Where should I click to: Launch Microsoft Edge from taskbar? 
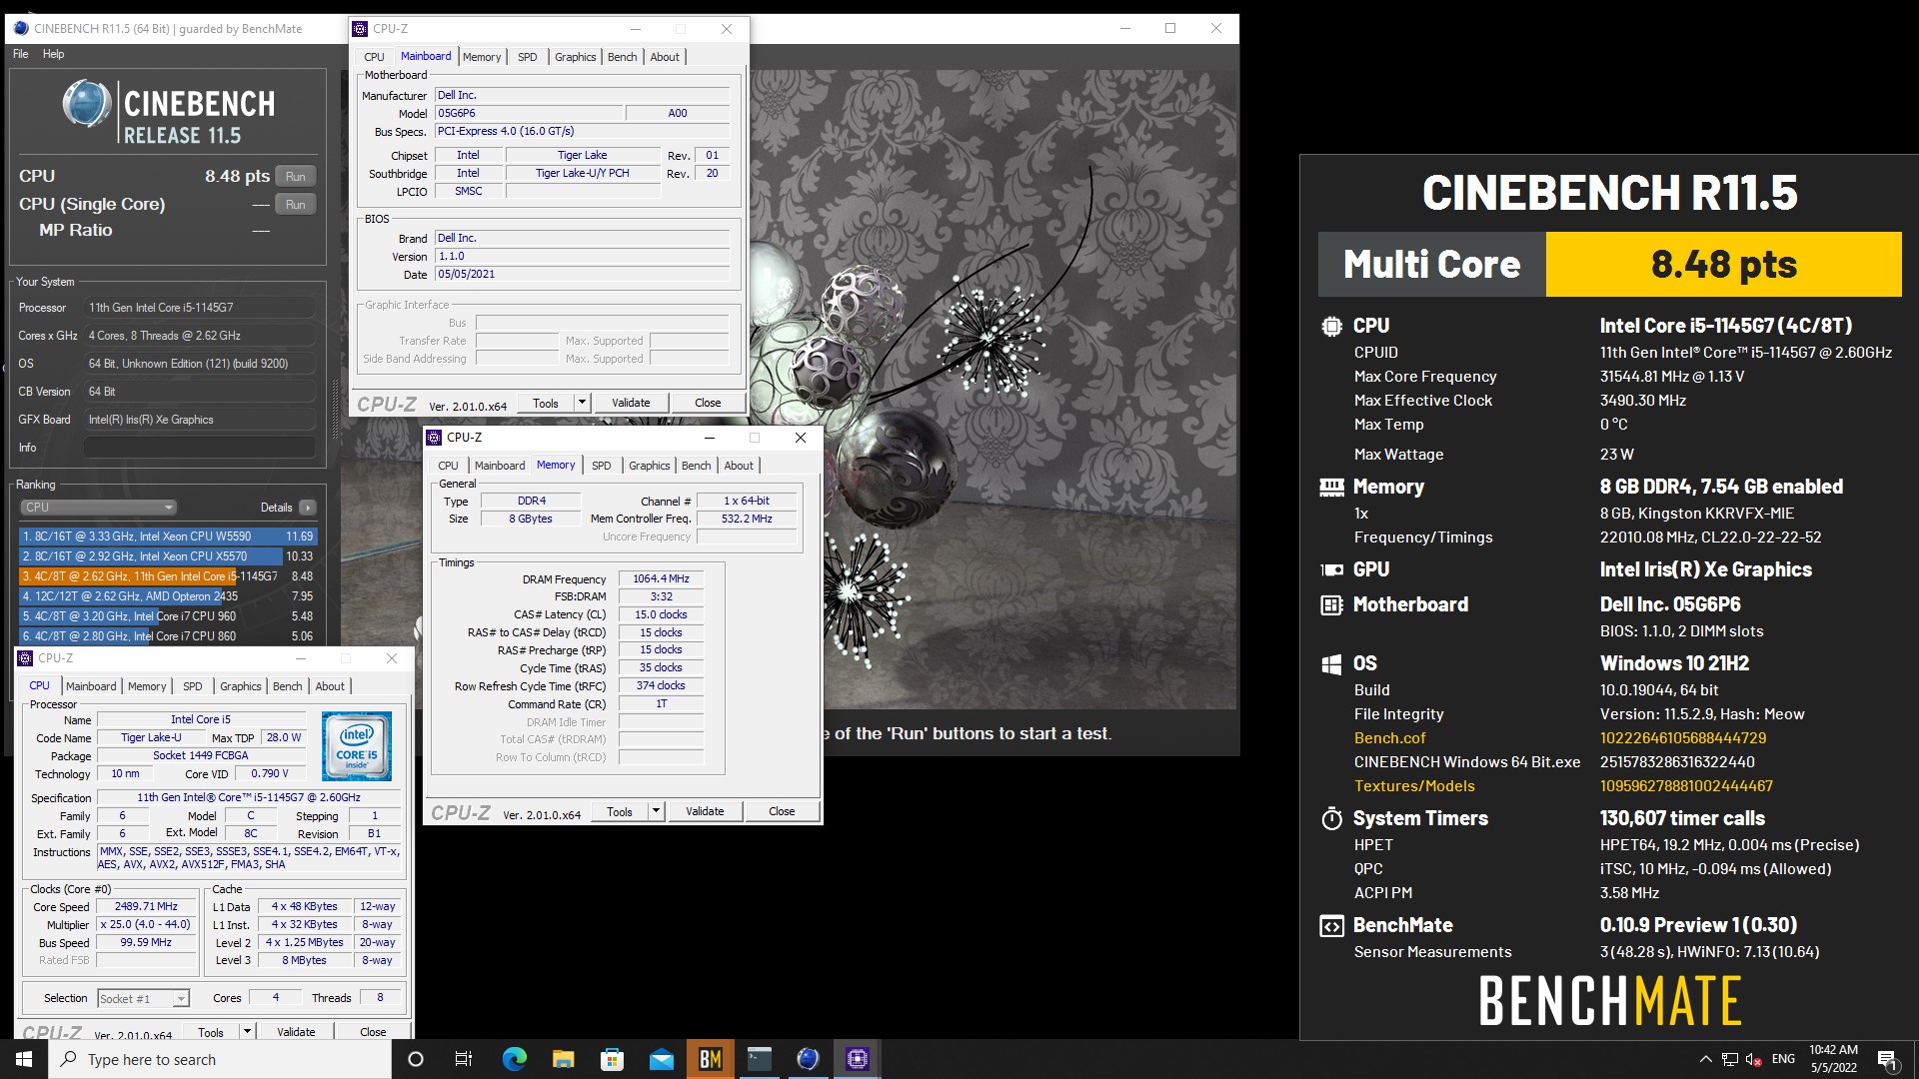click(514, 1059)
